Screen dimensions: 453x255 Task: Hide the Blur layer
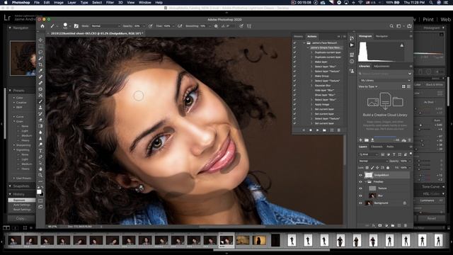point(360,195)
